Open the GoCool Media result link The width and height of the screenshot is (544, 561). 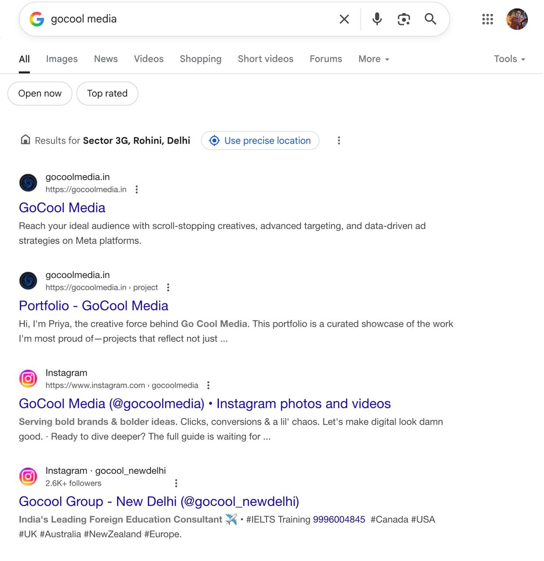[x=62, y=208]
